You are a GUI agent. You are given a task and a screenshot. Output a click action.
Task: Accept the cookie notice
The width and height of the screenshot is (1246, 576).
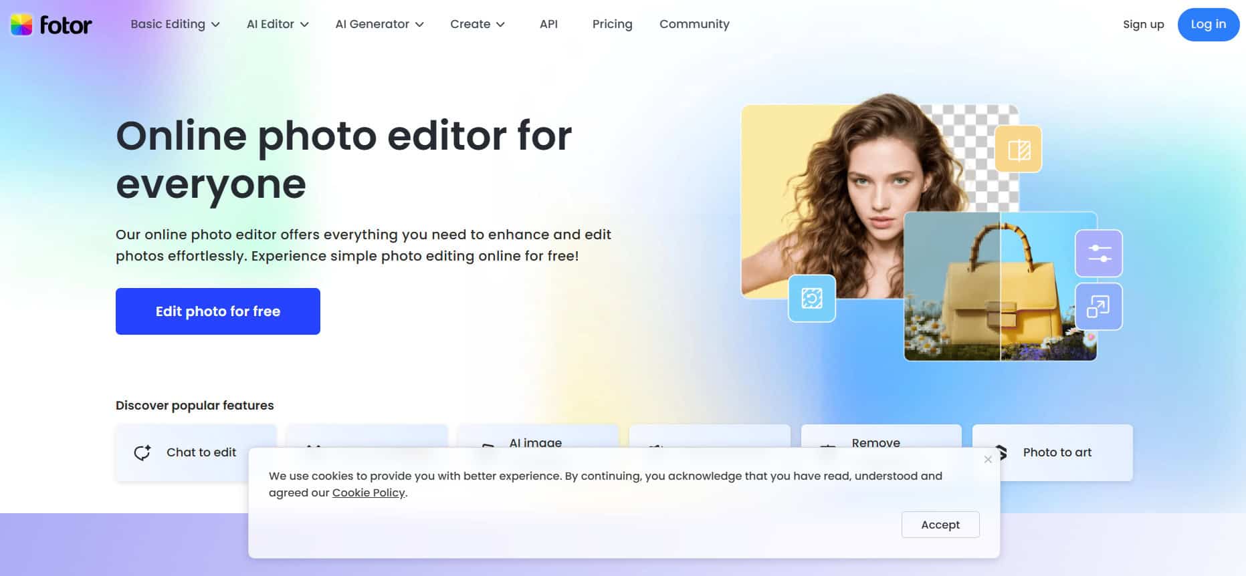pos(940,525)
